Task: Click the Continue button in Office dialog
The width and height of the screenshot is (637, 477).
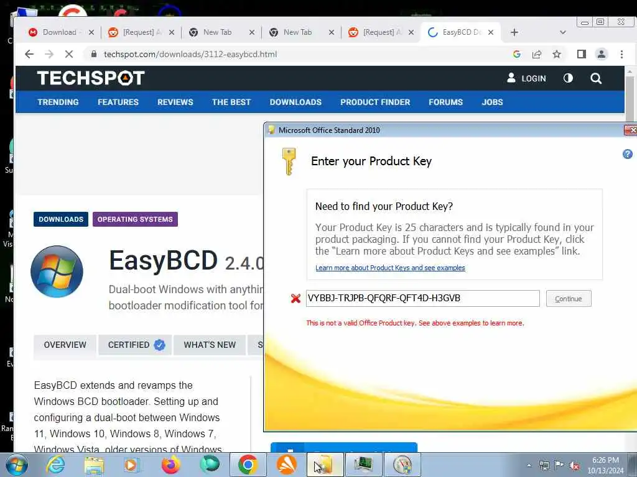Action: pos(569,299)
